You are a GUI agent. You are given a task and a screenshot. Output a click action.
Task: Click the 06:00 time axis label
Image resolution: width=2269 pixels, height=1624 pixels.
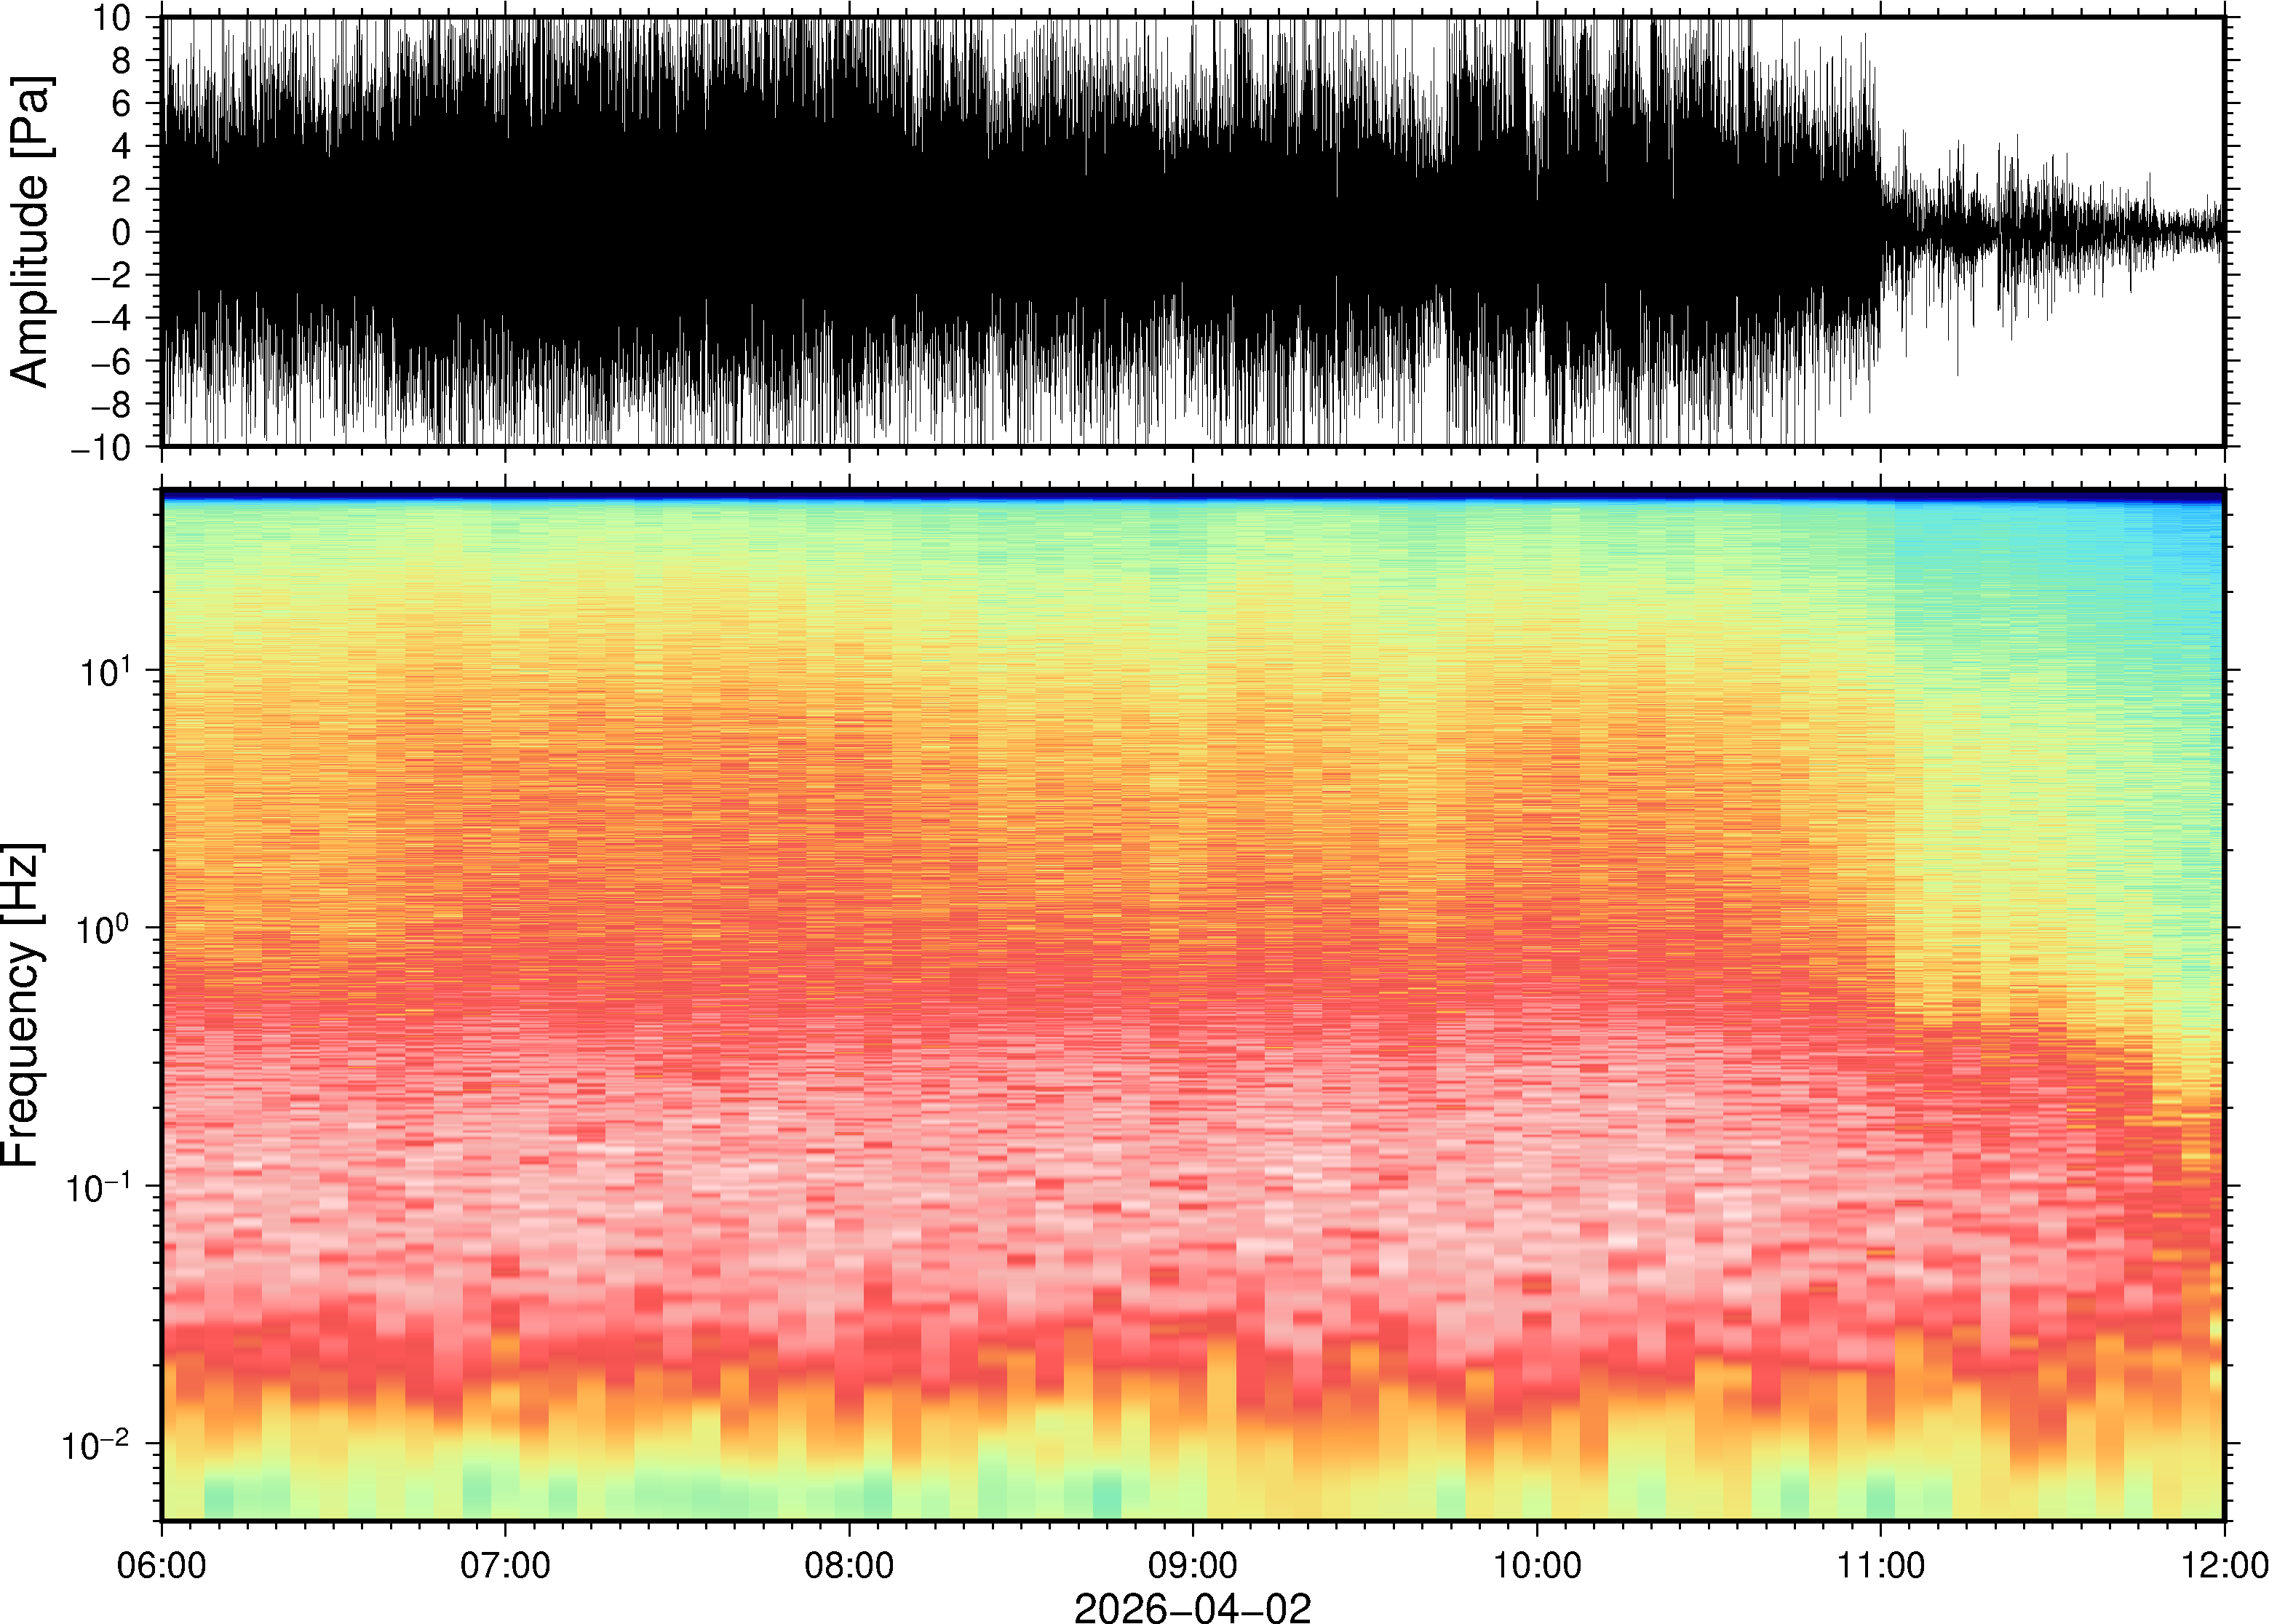point(162,1565)
